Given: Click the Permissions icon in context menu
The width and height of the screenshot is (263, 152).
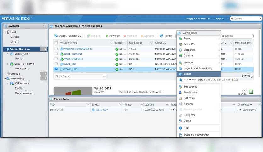Looking at the screenshot, I should point(180,92).
